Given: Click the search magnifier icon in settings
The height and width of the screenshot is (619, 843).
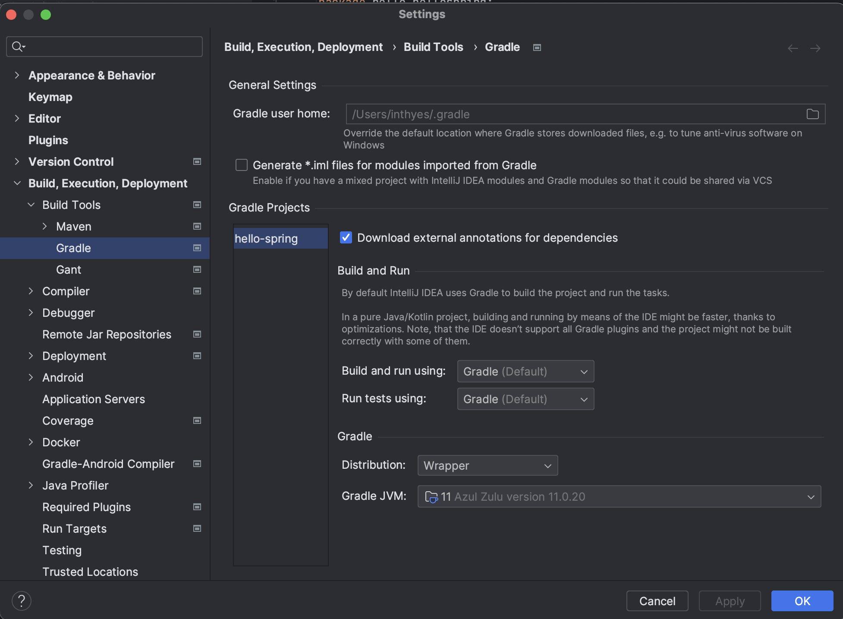Looking at the screenshot, I should (18, 47).
